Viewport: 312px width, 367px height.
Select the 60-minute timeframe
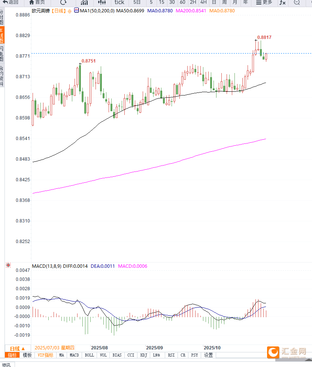tap(182, 2)
